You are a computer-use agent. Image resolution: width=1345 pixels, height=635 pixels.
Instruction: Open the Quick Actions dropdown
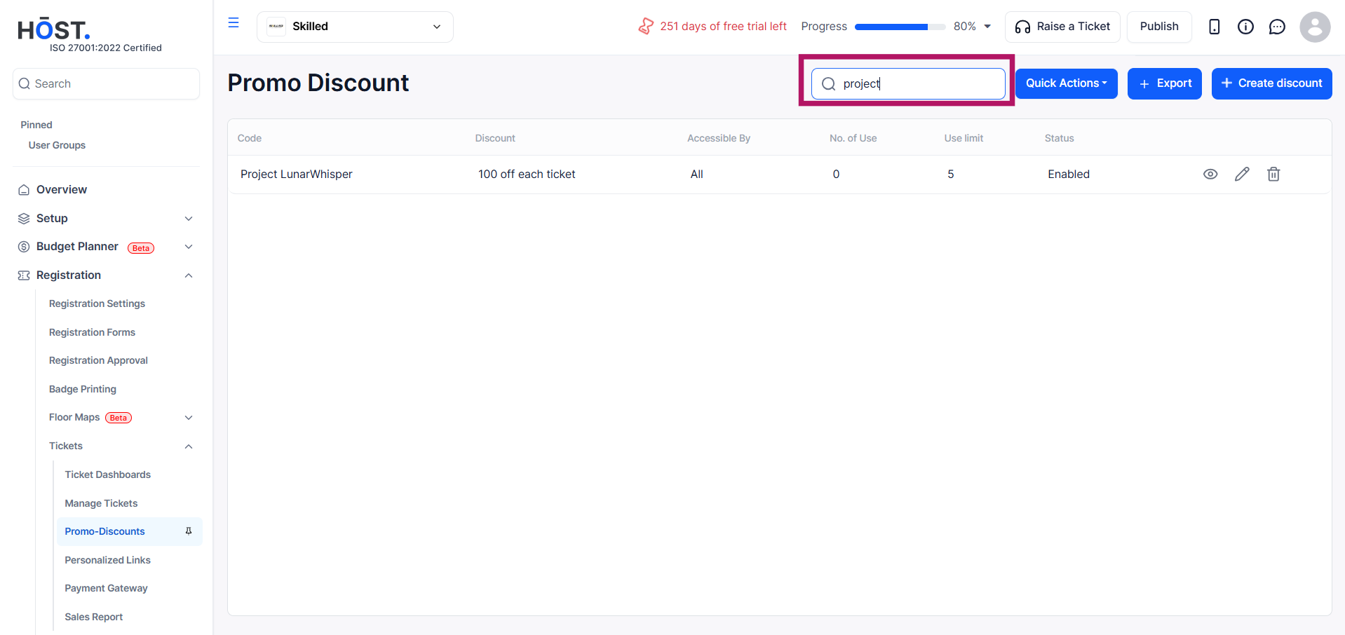point(1066,83)
